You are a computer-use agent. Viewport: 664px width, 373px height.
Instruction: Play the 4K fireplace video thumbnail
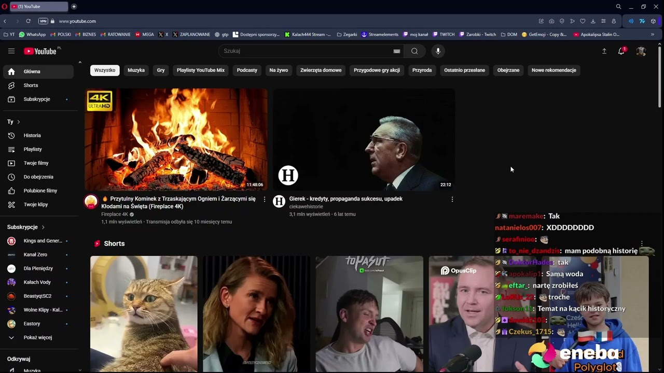pyautogui.click(x=176, y=139)
